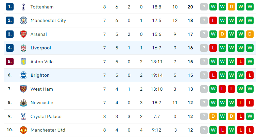Select the Newcastle club badge

click(x=23, y=102)
